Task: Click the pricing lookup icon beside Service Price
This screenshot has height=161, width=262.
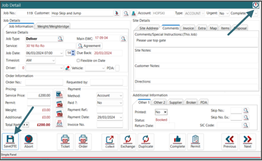Action: (59, 95)
